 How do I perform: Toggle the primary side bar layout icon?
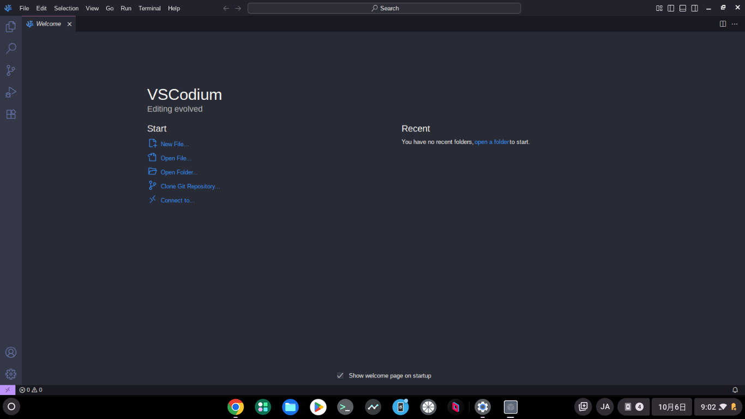tap(671, 8)
